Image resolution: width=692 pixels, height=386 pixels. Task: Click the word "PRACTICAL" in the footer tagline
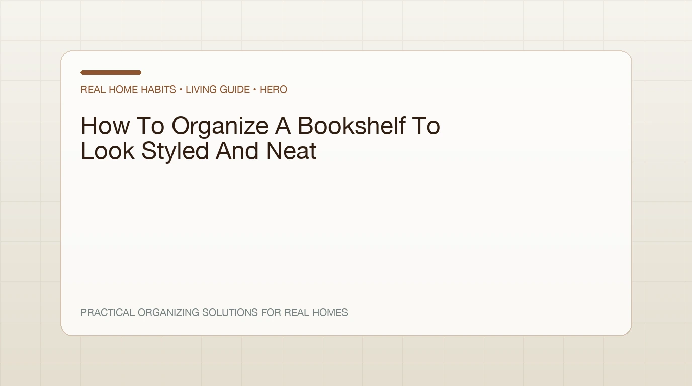click(x=108, y=312)
